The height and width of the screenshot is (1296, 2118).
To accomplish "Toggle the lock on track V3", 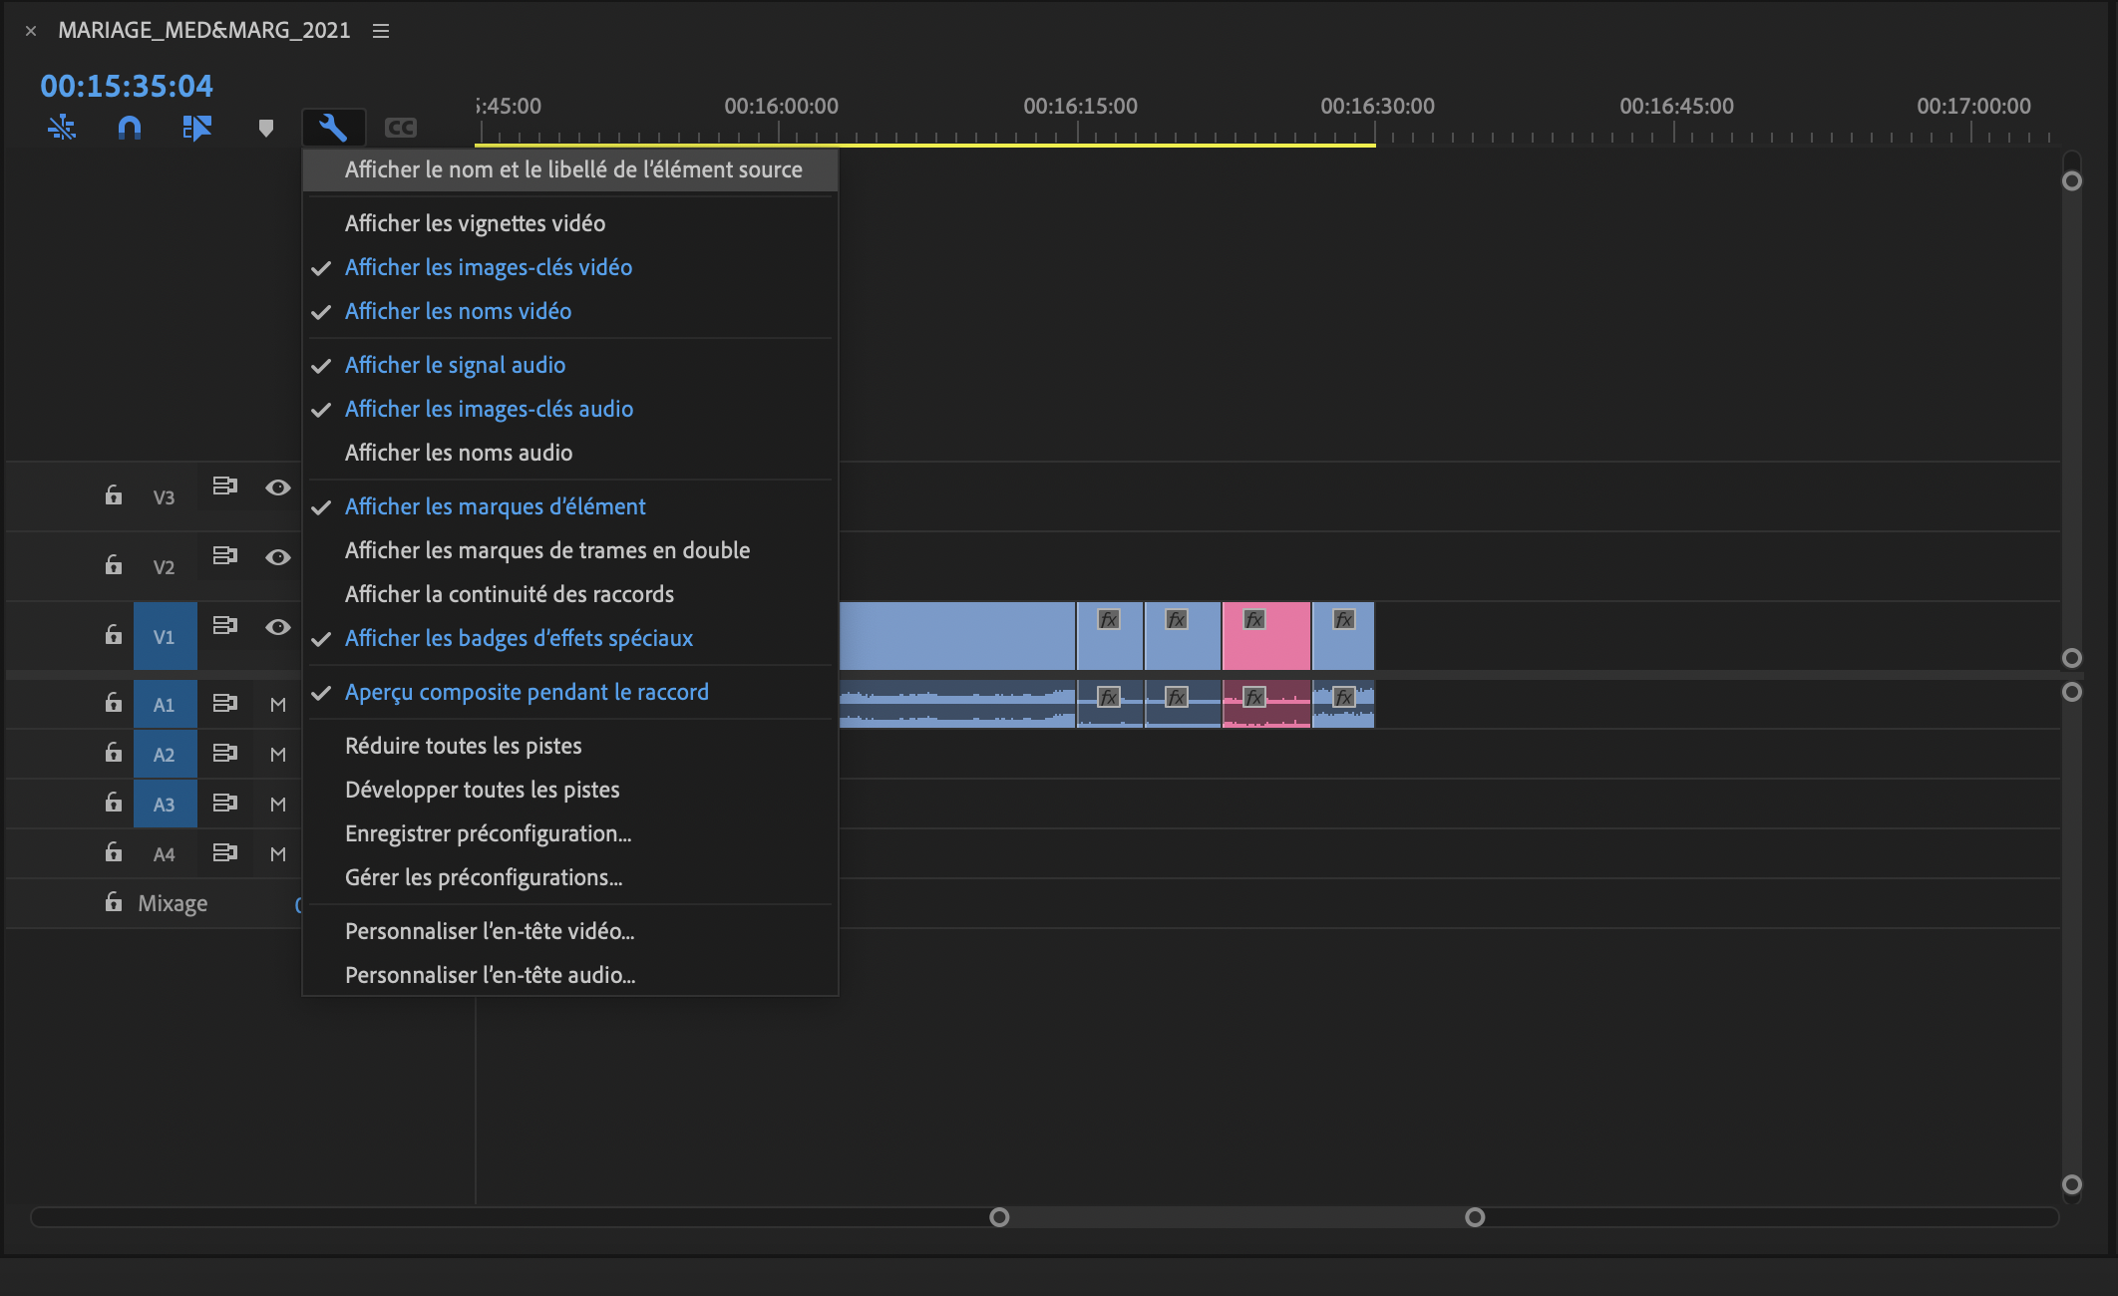I will click(114, 495).
